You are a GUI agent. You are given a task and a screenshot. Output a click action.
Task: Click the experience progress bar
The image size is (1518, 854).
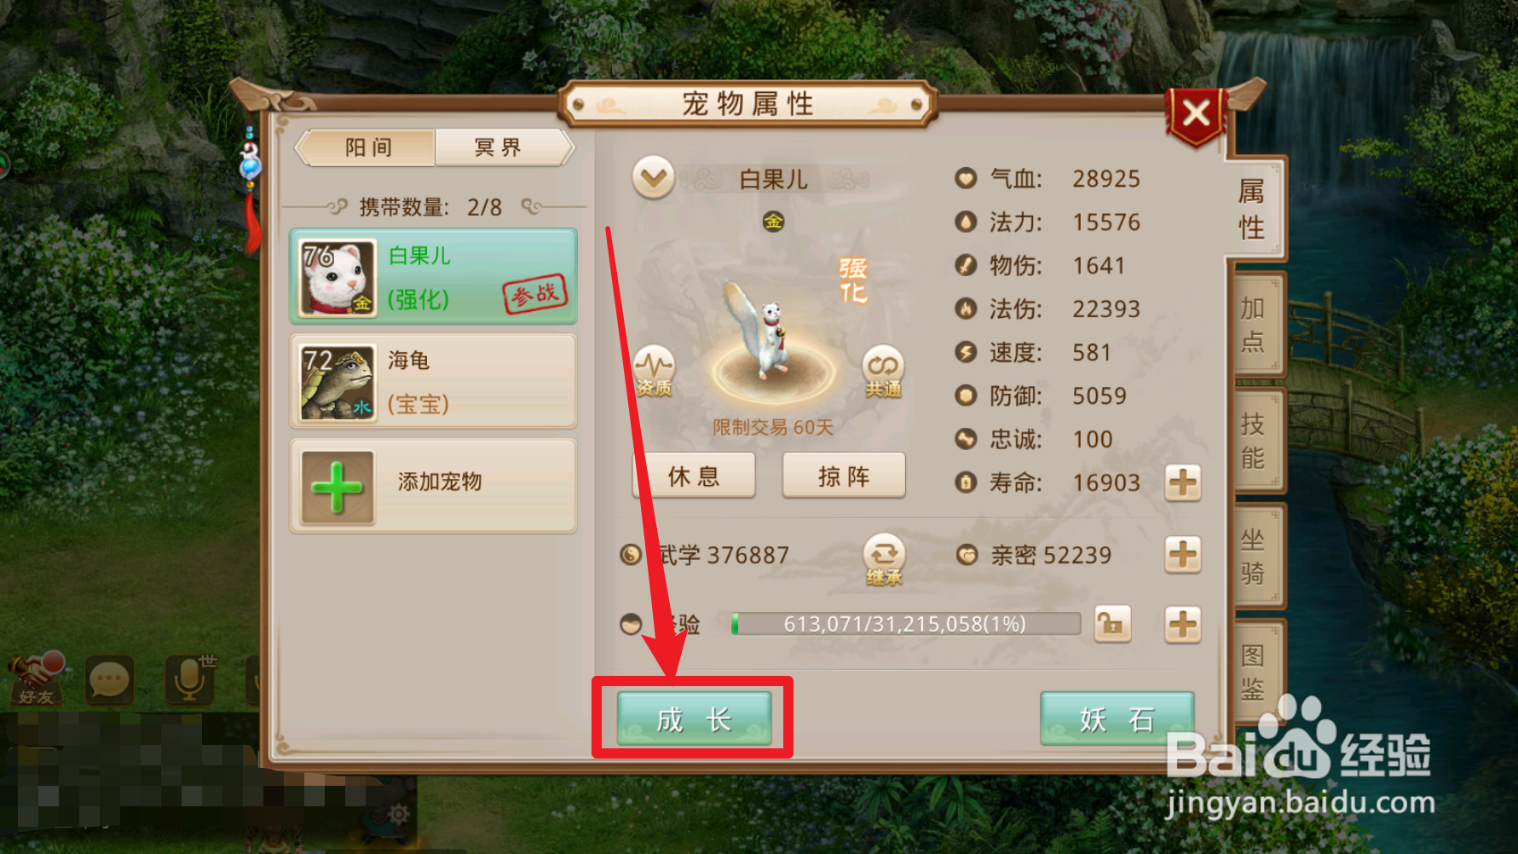pos(905,624)
